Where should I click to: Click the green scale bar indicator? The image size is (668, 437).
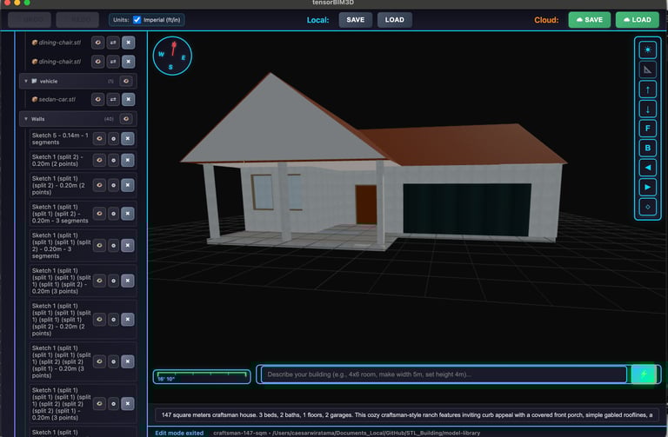[202, 376]
